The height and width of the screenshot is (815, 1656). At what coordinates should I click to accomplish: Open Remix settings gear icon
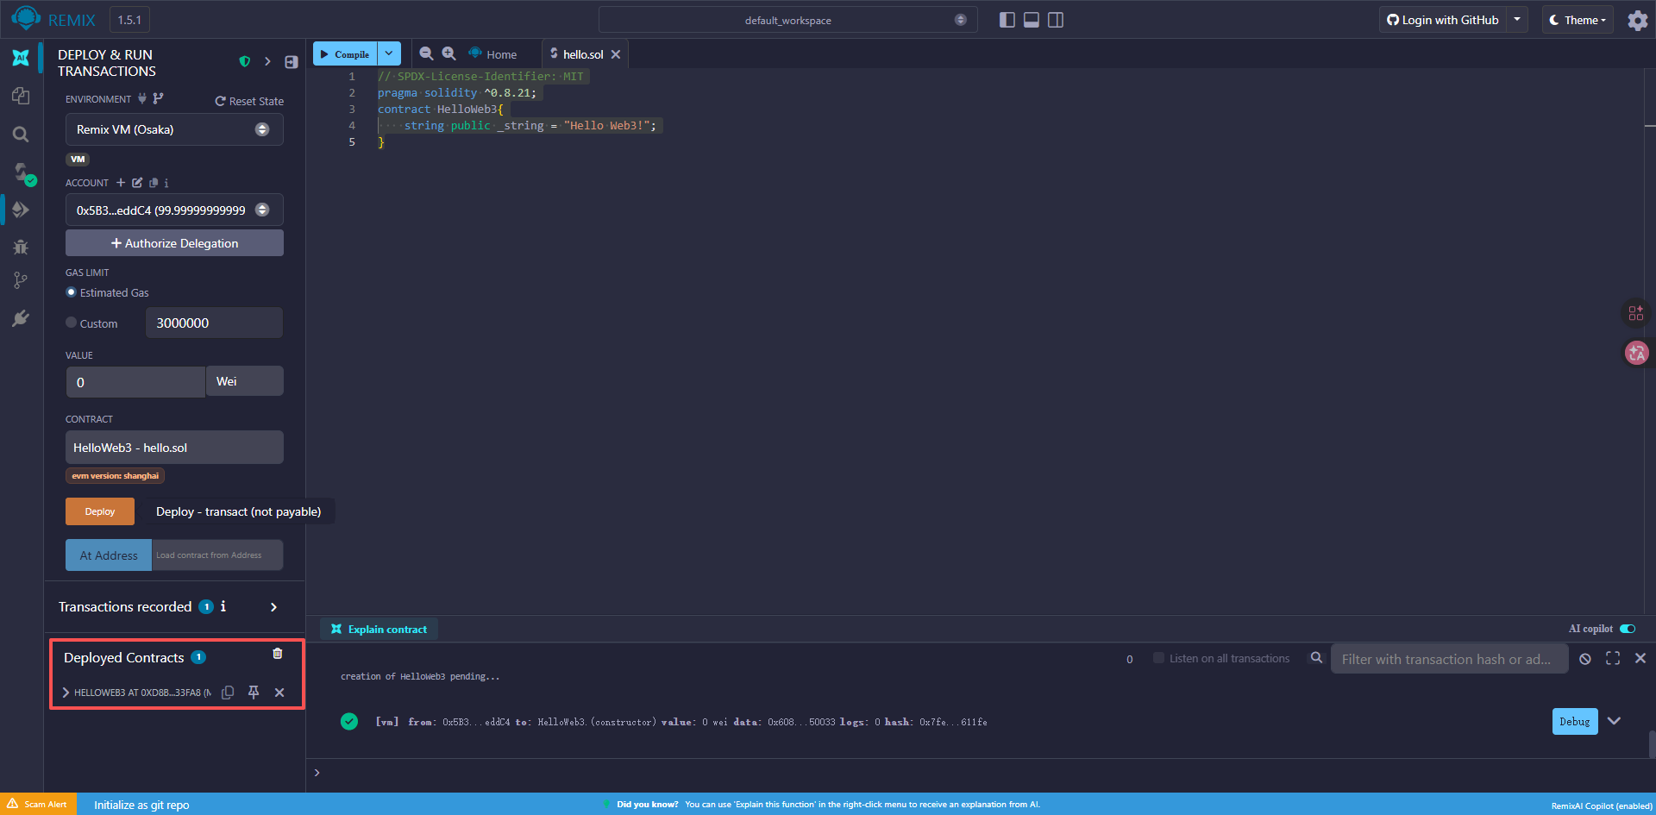point(1637,20)
